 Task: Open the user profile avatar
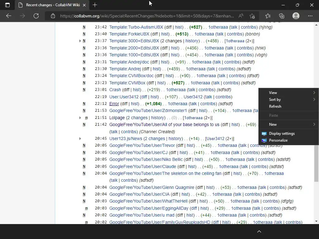pyautogui.click(x=296, y=16)
